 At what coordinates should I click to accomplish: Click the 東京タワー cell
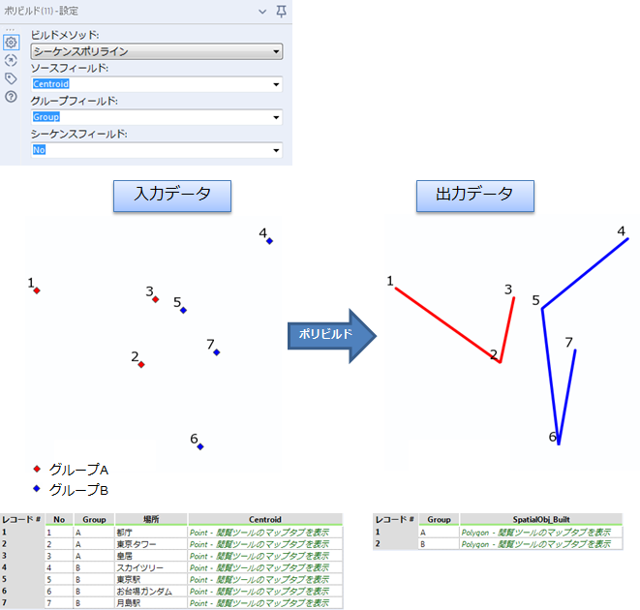click(x=151, y=544)
